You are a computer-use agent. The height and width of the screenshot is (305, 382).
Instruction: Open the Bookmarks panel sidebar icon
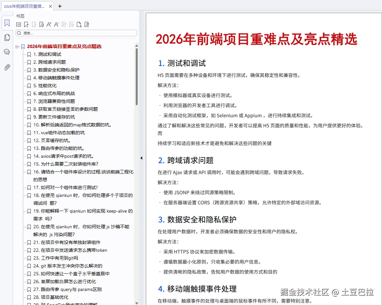7,23
